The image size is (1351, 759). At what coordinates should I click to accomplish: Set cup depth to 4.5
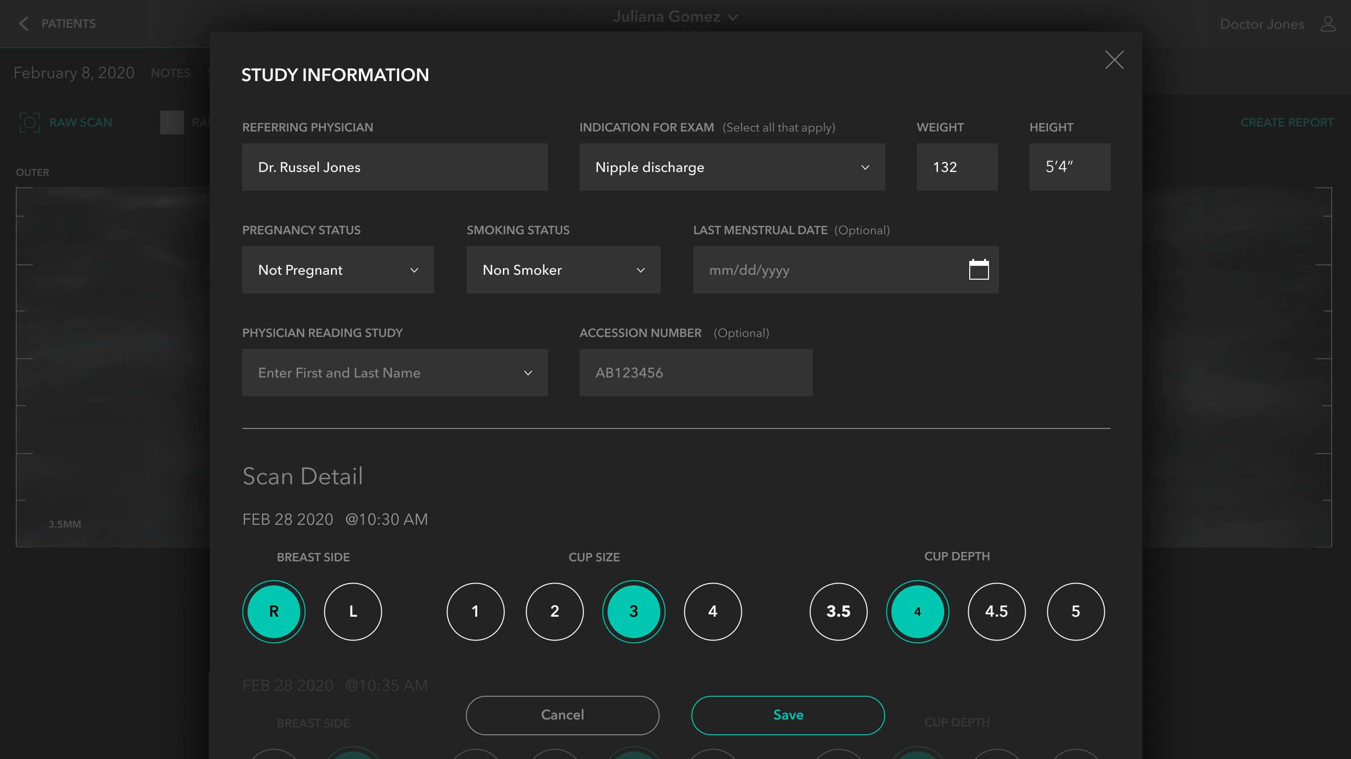pos(996,611)
